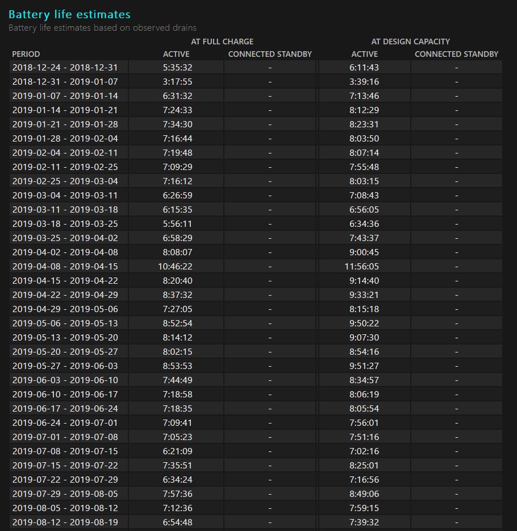Select period 2019-05-06 - 2019-05-13

(65, 323)
